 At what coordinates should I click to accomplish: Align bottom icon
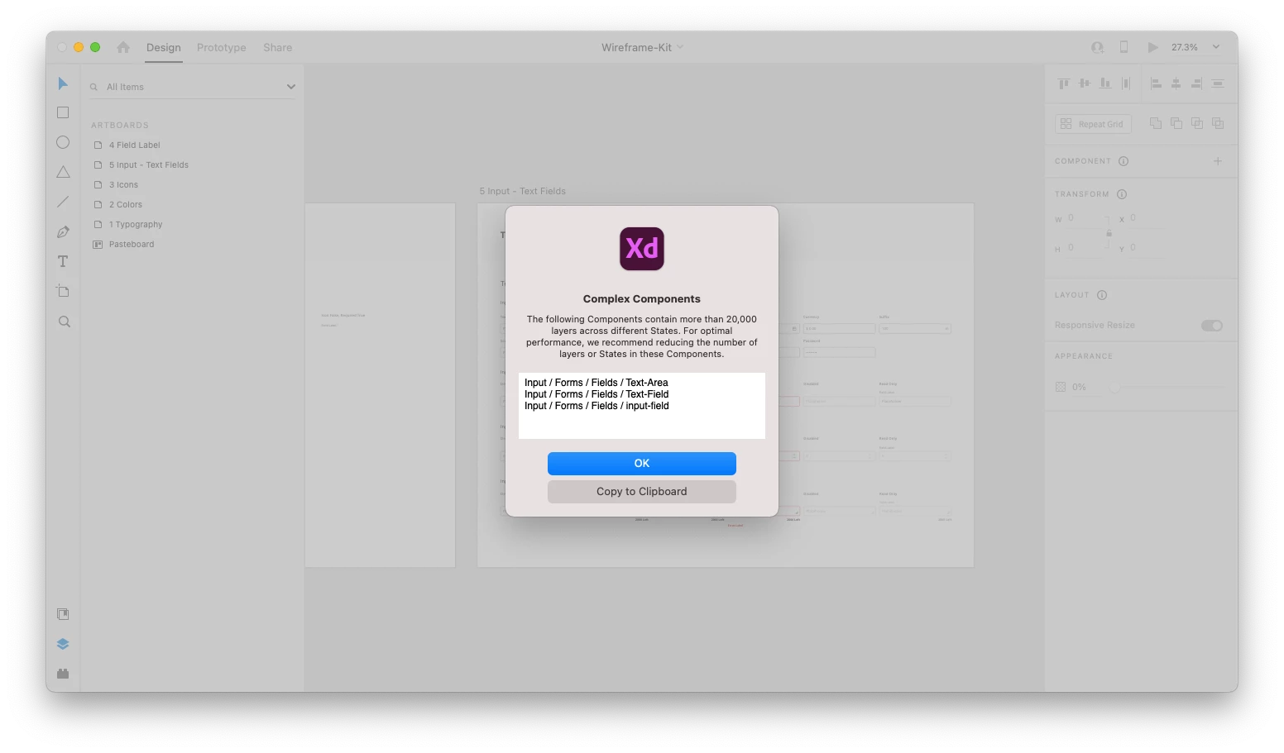[1105, 83]
